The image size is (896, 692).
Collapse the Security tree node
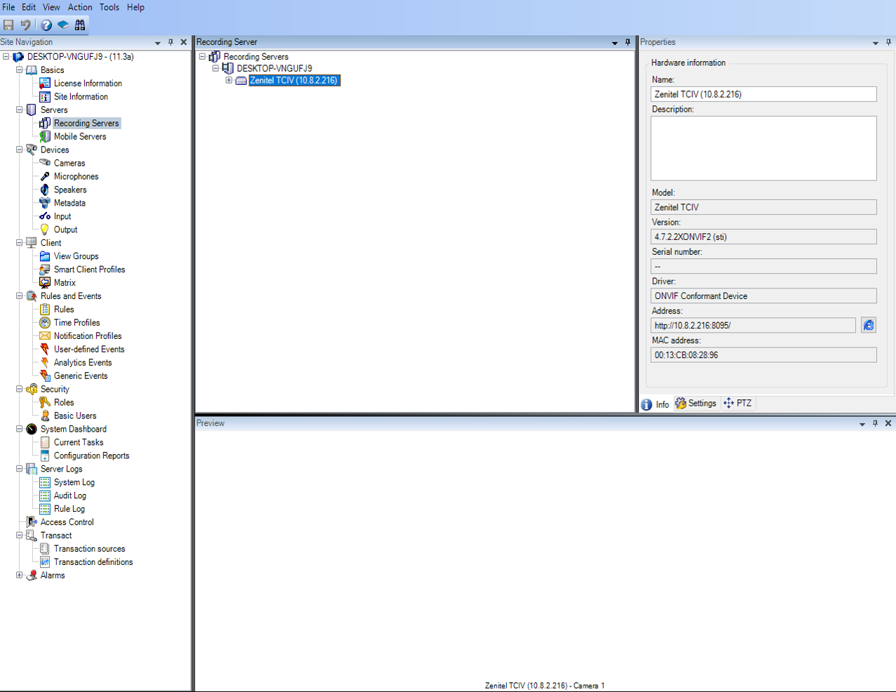click(x=20, y=390)
